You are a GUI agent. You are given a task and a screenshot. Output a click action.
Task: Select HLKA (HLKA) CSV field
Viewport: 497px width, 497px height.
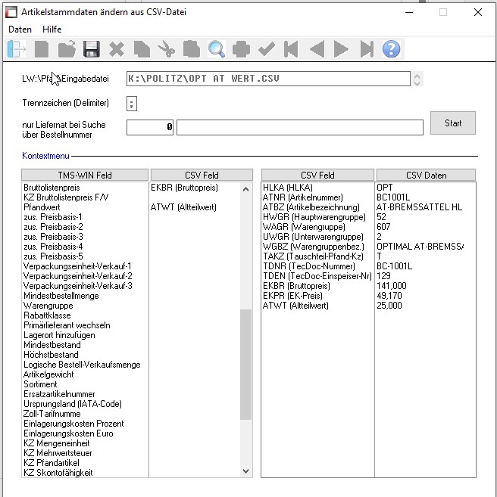[x=288, y=188]
